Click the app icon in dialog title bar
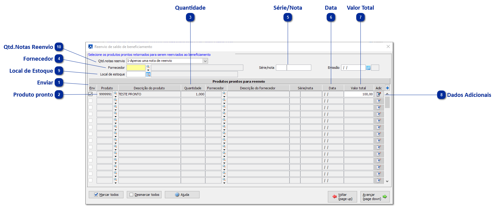 91,46
